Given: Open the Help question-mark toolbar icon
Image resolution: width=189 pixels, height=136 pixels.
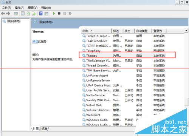Looking at the screenshot, I should pyautogui.click(x=41, y=13).
